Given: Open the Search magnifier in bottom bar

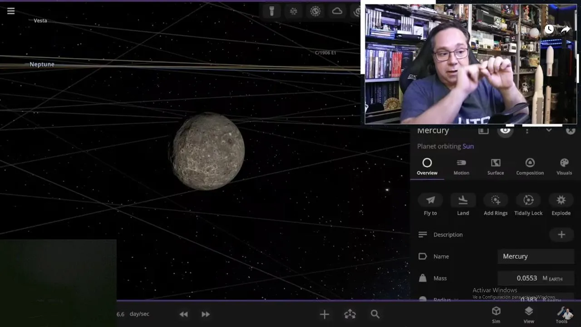Looking at the screenshot, I should coord(375,314).
